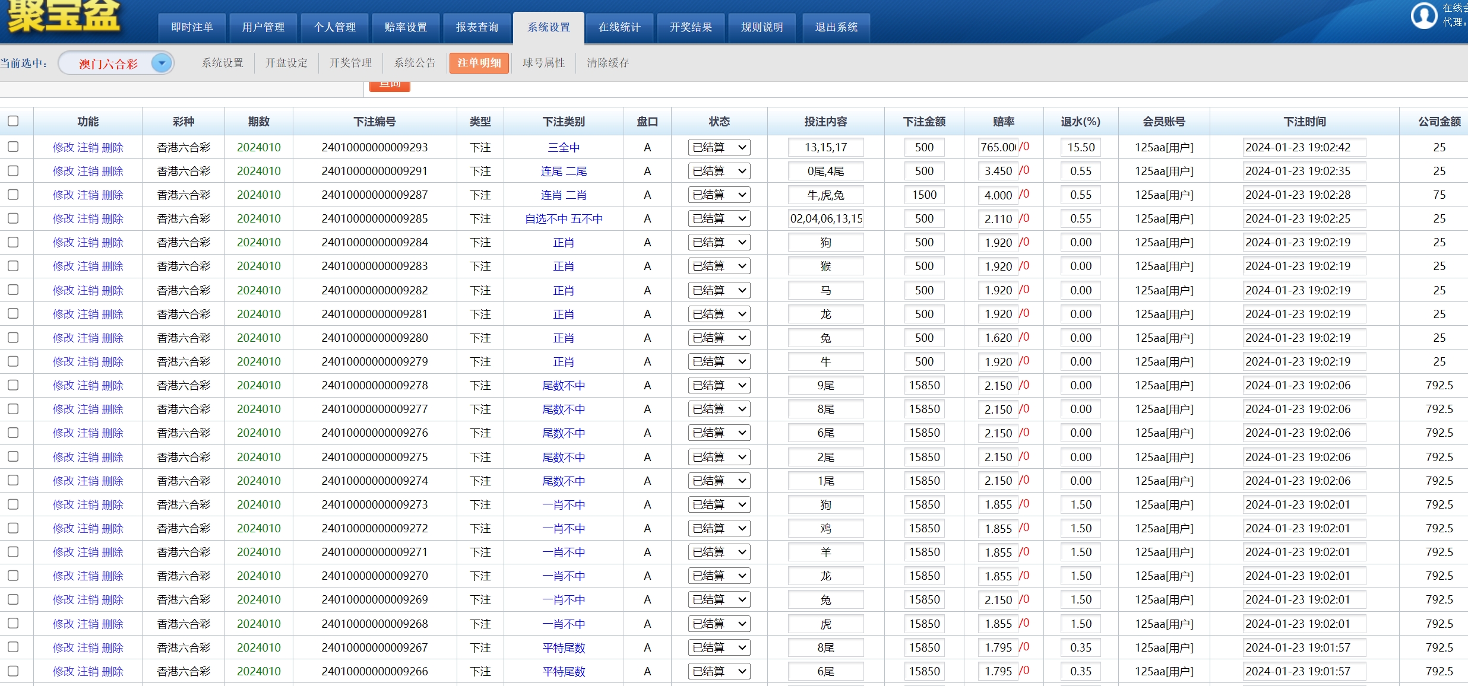Switch to the 系统公告 sub-tab

pos(415,63)
